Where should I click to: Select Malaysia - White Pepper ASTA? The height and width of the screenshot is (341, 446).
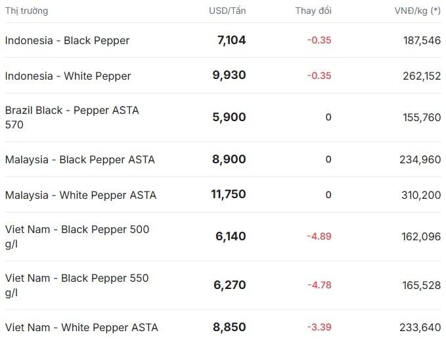(80, 195)
